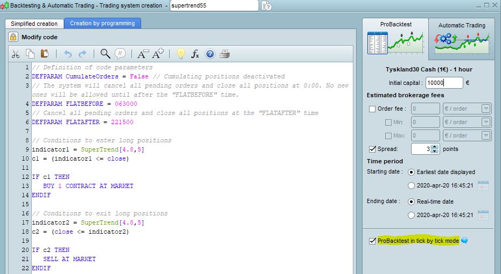
Task: Open the blue help question icon
Action: 210,54
